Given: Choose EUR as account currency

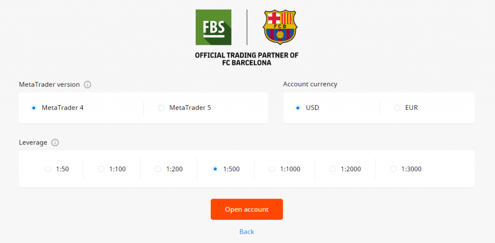Looking at the screenshot, I should (x=397, y=108).
